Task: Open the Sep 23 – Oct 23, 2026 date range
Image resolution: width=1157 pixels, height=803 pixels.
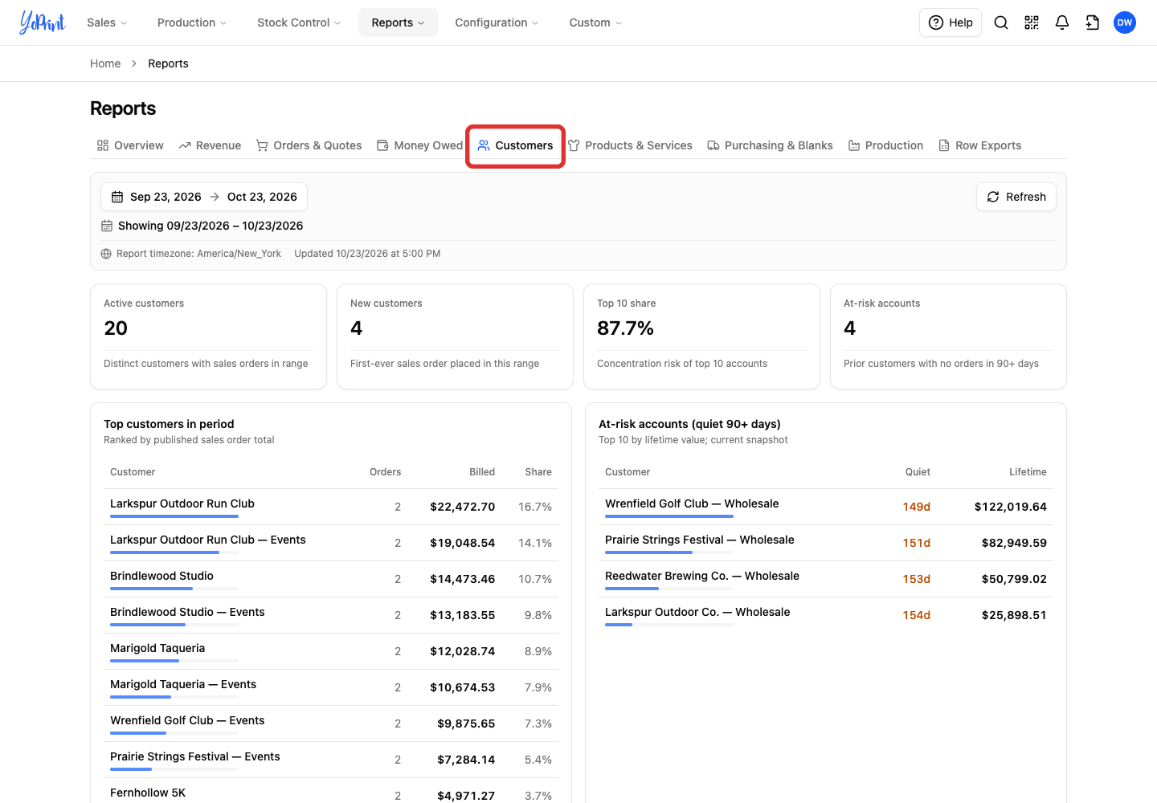Action: pyautogui.click(x=204, y=197)
